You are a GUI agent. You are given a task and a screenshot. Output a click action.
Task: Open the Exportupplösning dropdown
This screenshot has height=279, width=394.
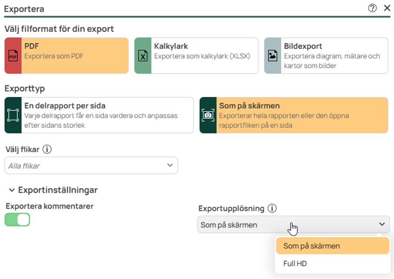pos(382,224)
